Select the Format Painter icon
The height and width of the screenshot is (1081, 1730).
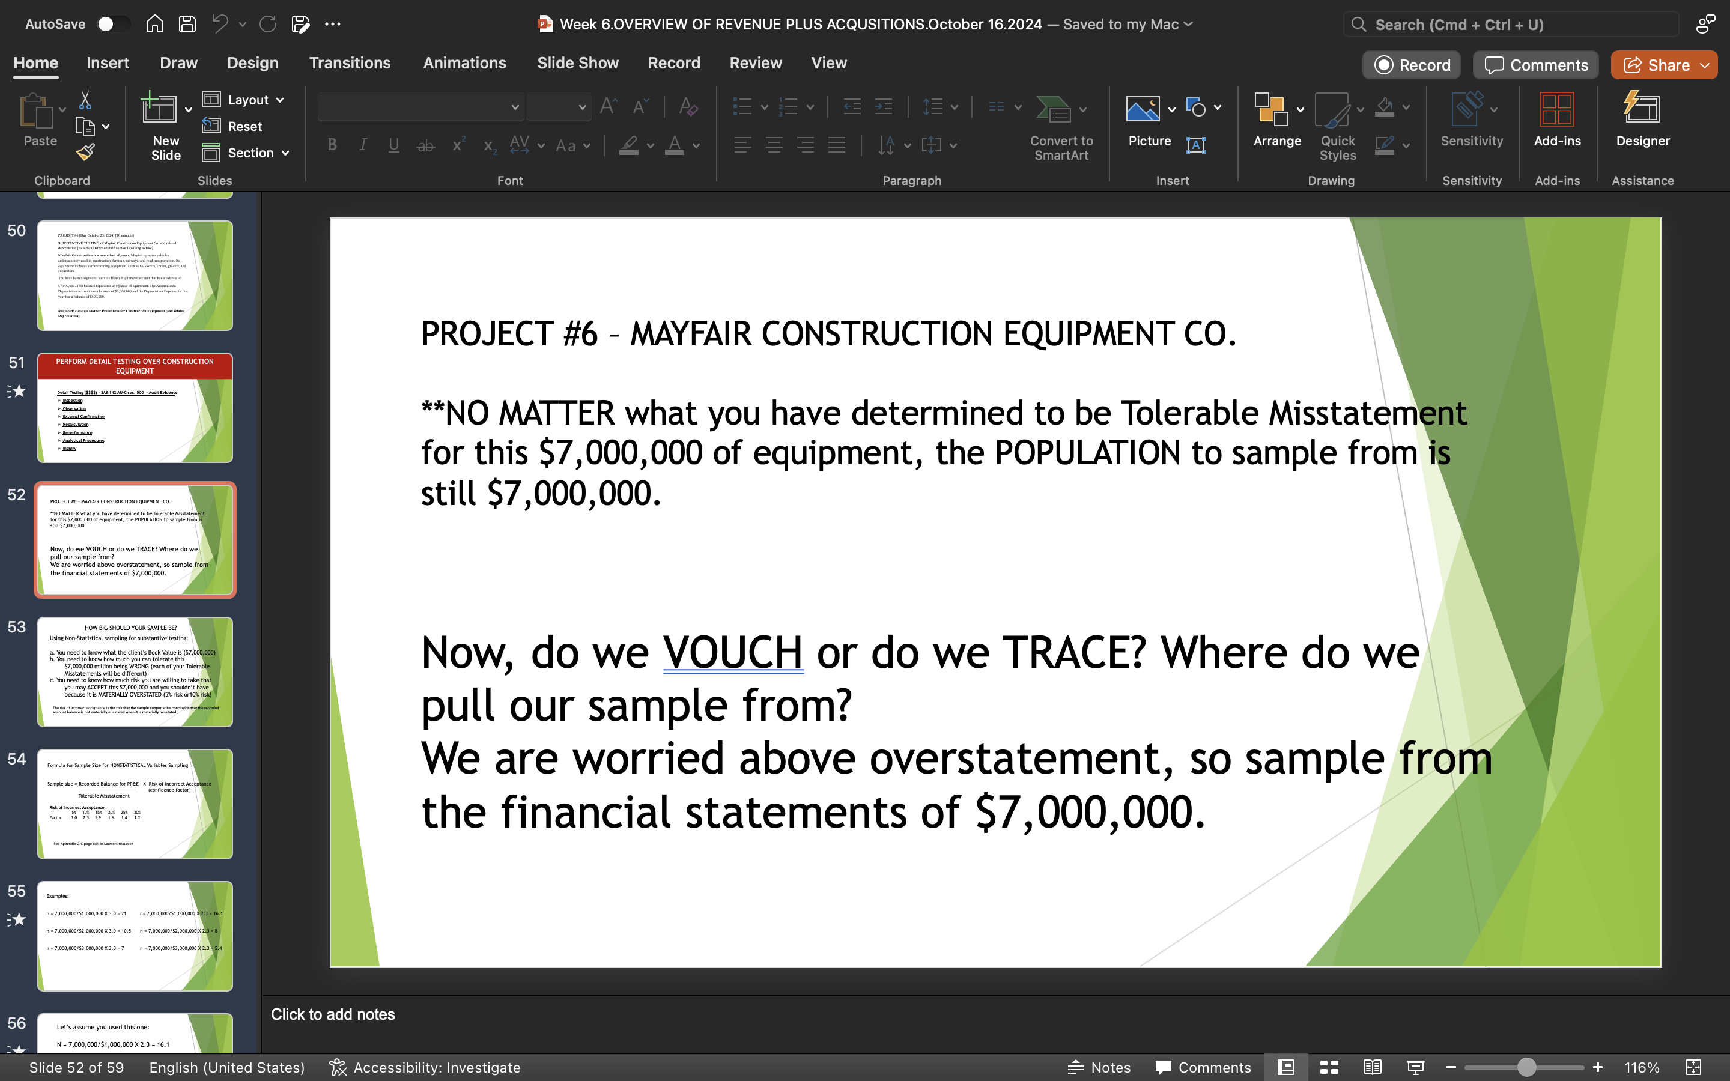86,151
